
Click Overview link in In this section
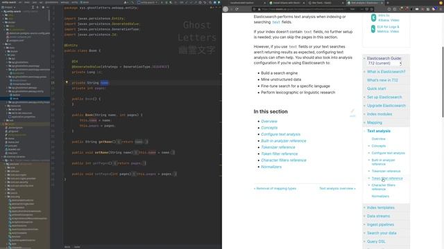click(269, 122)
